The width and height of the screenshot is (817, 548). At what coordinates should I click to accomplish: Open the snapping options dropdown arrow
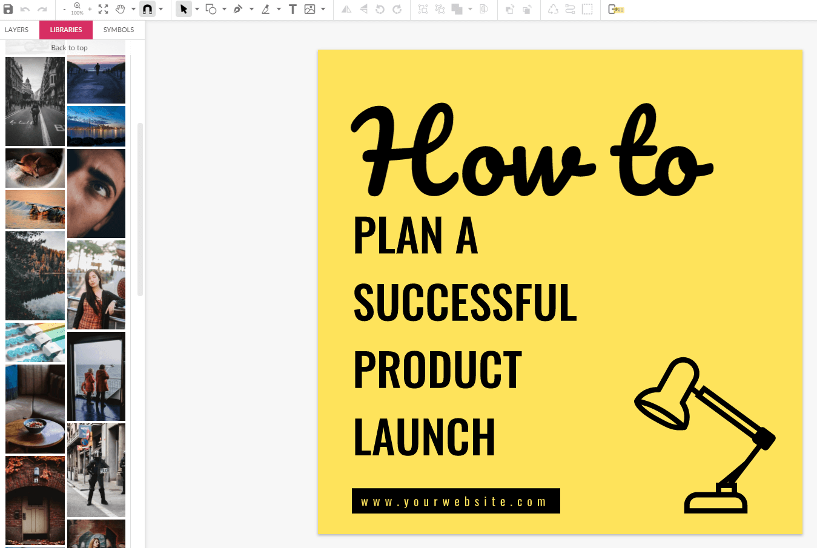point(160,9)
